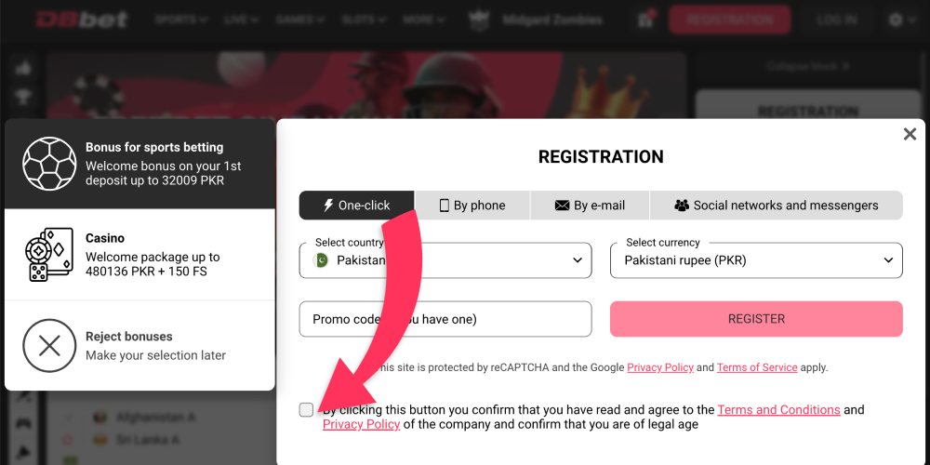
Task: Close the registration dialog with the X
Action: click(x=910, y=135)
